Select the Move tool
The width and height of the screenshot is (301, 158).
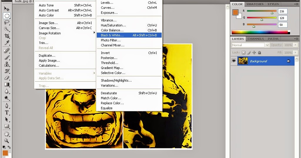click(6, 9)
